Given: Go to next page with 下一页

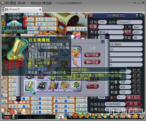Looking at the screenshot, I should tap(92, 87).
